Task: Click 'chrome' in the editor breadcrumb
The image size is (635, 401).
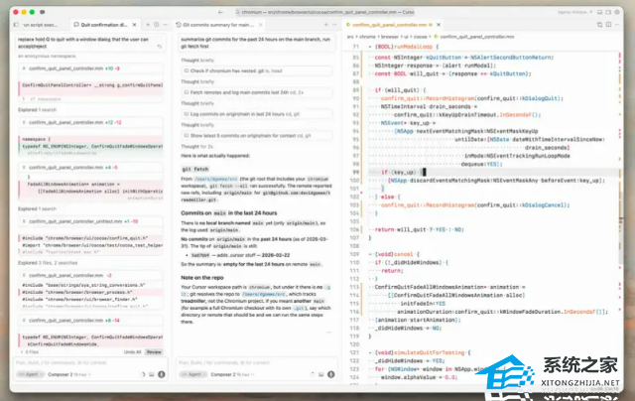Action: point(367,37)
